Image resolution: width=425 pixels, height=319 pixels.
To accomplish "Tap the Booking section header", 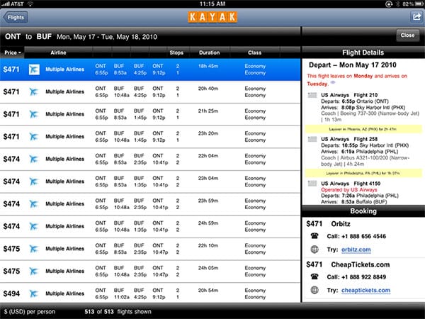I will (x=363, y=211).
